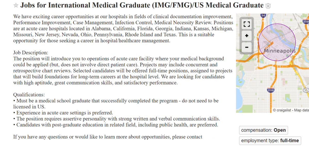Zoom in on the map

[x=247, y=36]
